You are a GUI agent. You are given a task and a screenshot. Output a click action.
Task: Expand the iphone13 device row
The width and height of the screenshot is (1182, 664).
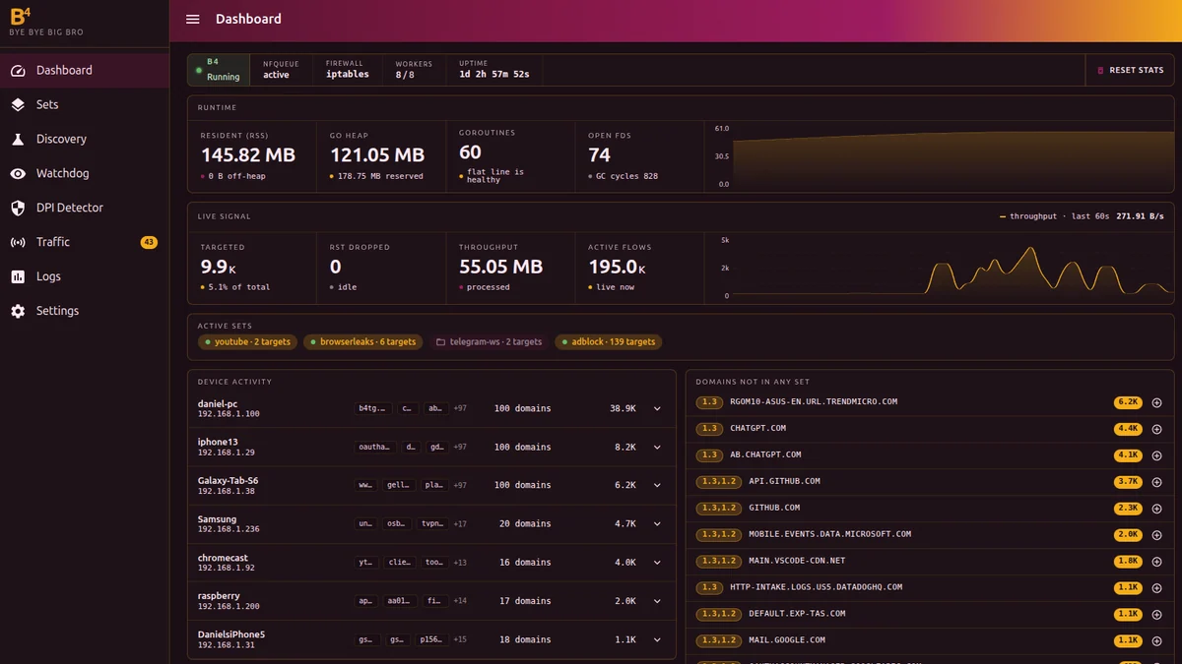click(657, 447)
